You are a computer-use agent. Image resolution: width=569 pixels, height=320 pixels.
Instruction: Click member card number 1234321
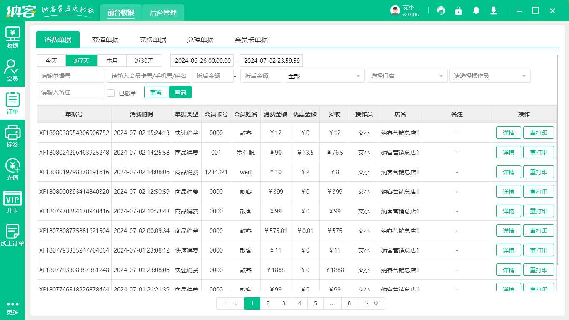click(x=216, y=172)
